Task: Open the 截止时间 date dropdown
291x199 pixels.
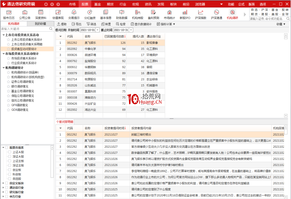Action: pos(131,30)
